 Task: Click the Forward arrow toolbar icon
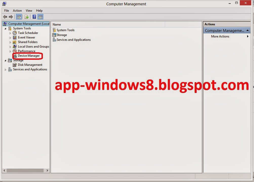click(11, 17)
